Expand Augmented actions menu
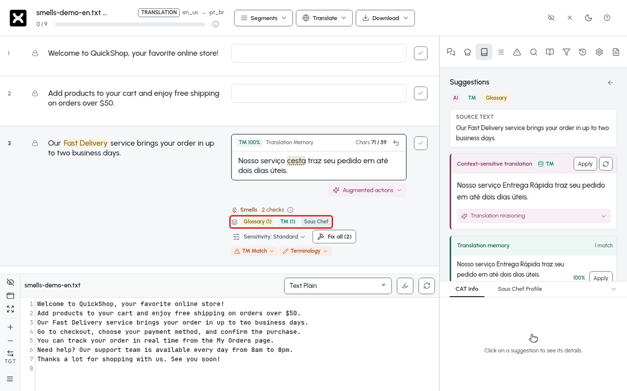627x391 pixels. coord(367,190)
